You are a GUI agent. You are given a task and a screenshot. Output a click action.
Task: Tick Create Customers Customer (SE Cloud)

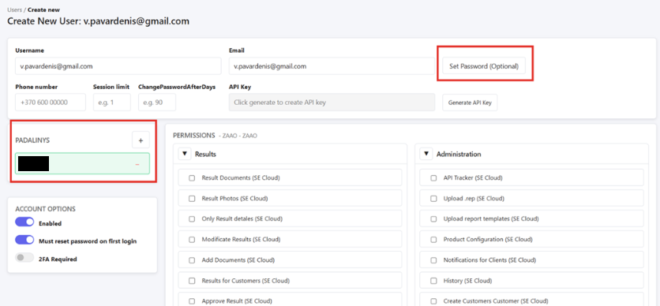coord(433,301)
